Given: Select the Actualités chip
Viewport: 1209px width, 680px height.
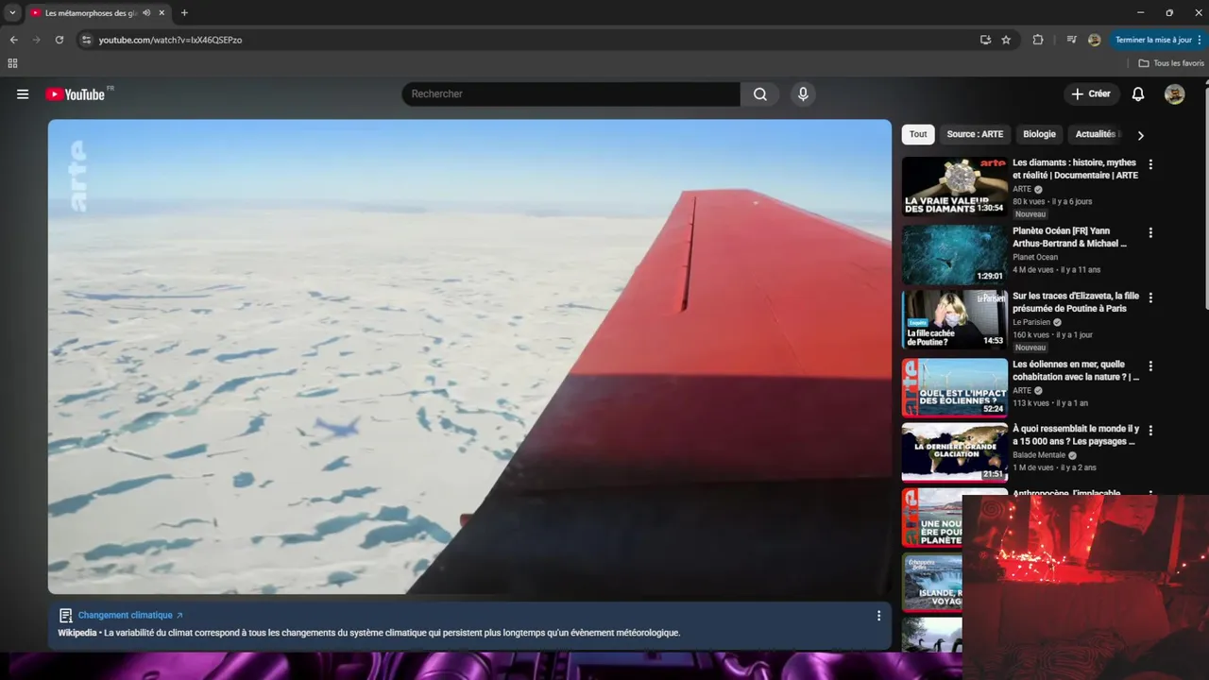Looking at the screenshot, I should 1096,134.
